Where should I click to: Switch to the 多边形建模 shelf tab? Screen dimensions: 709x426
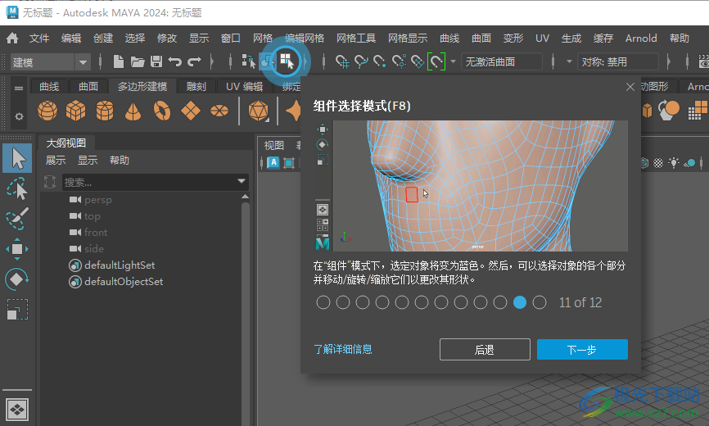tap(142, 86)
